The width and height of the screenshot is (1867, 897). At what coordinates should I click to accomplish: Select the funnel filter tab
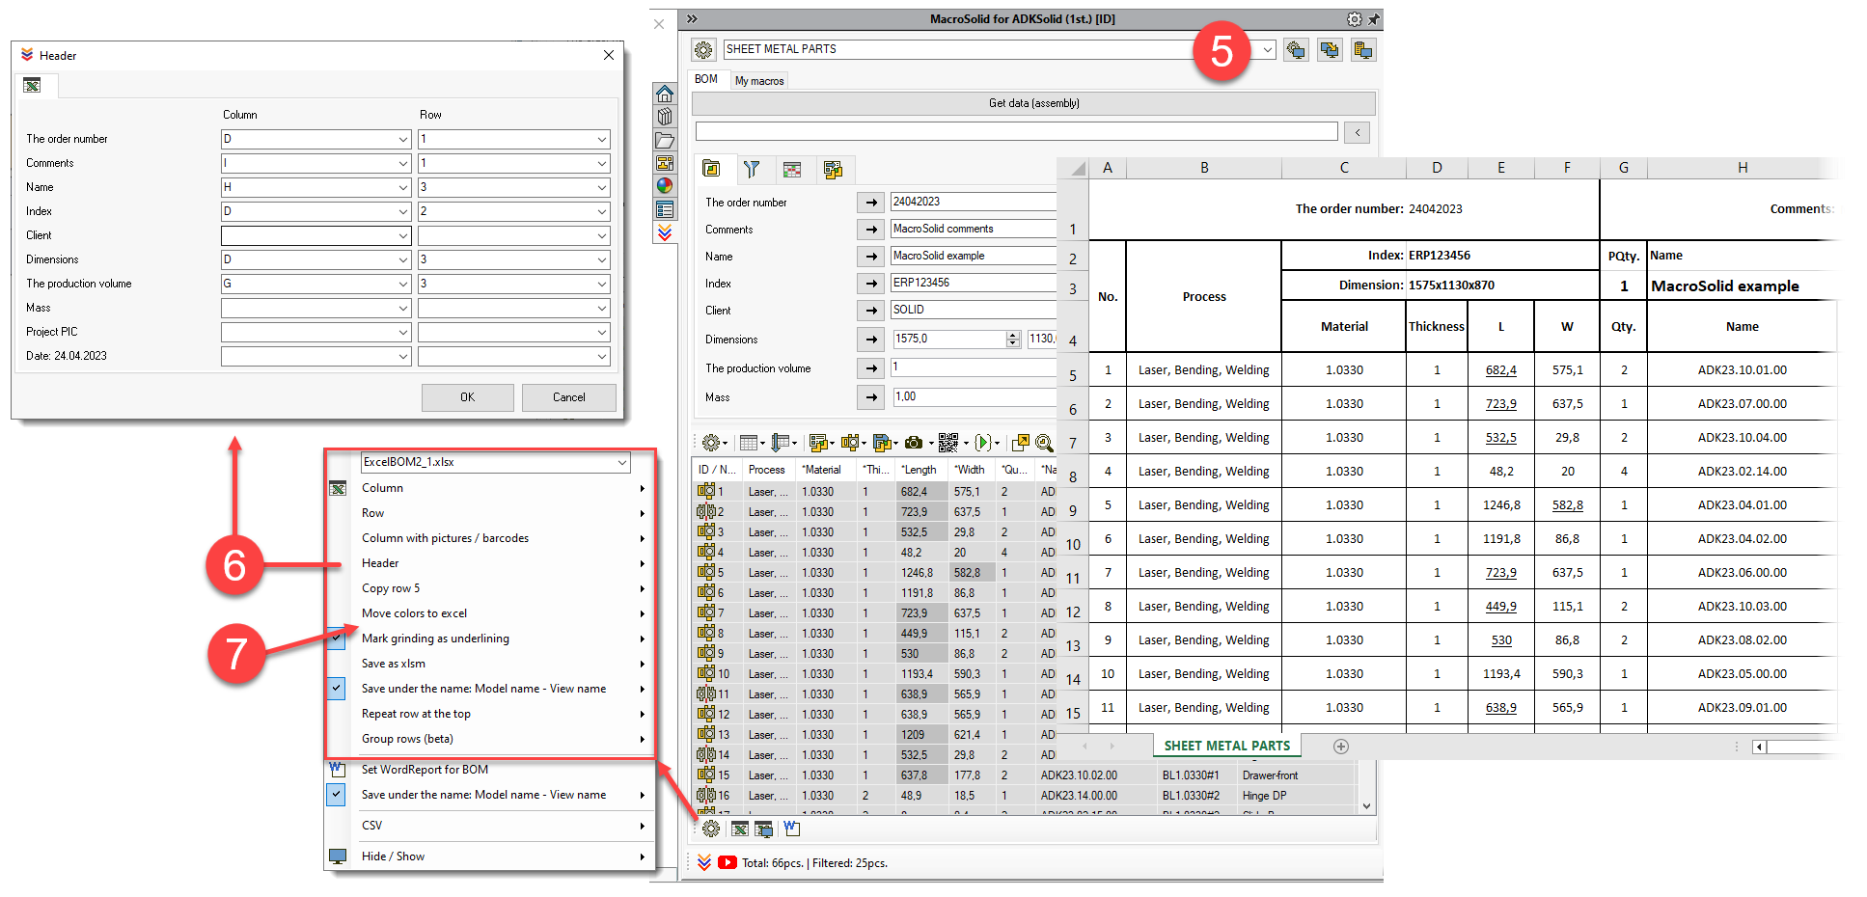pyautogui.click(x=752, y=170)
